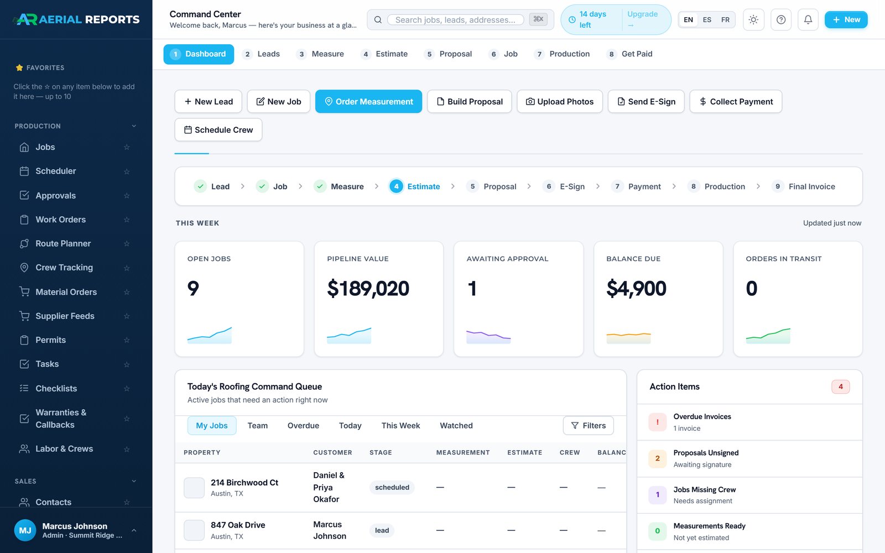Image resolution: width=885 pixels, height=553 pixels.
Task: Click the Order Measurement button
Action: 368,102
